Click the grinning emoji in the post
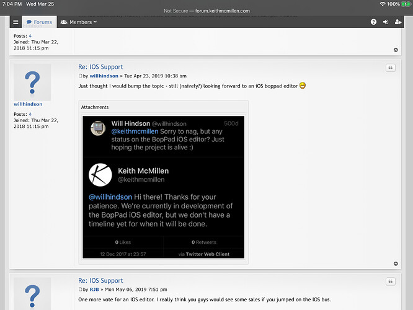 pos(303,86)
